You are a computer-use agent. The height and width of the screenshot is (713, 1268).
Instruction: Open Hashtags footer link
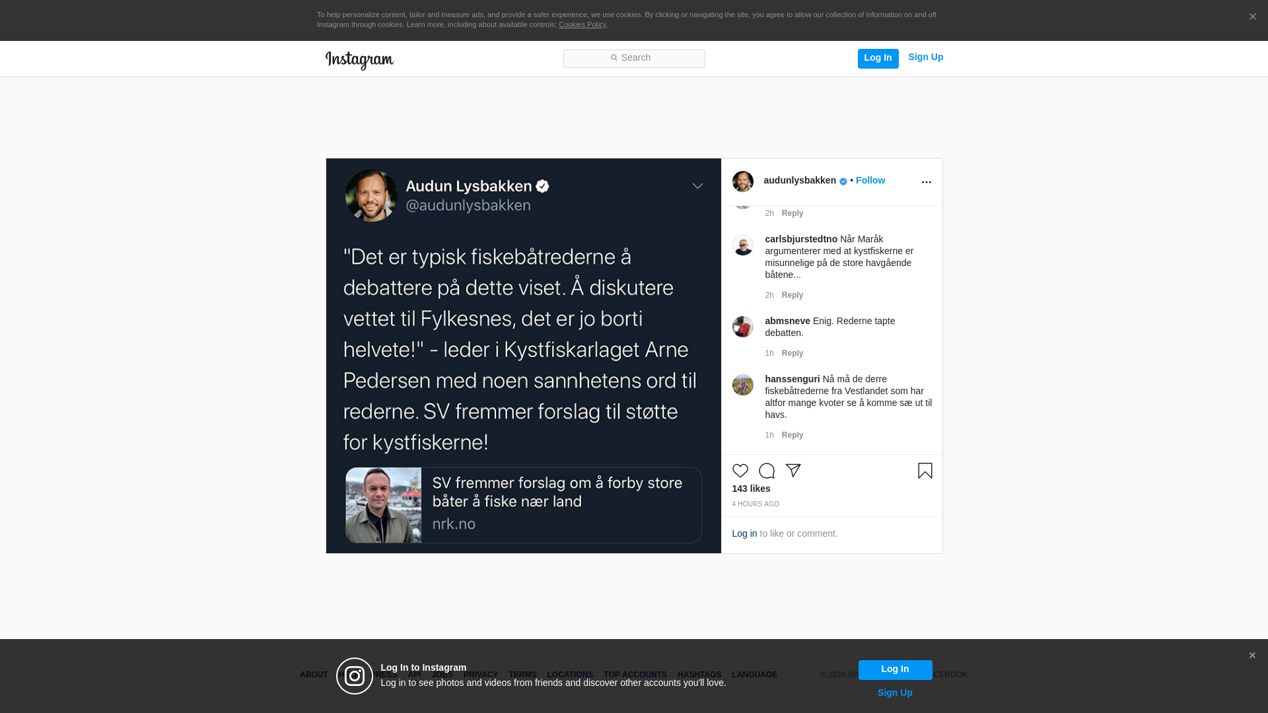tap(699, 675)
